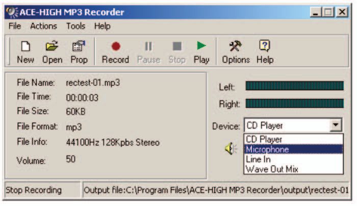Create a new recording with New
This screenshot has height=206, width=357.
(x=25, y=52)
